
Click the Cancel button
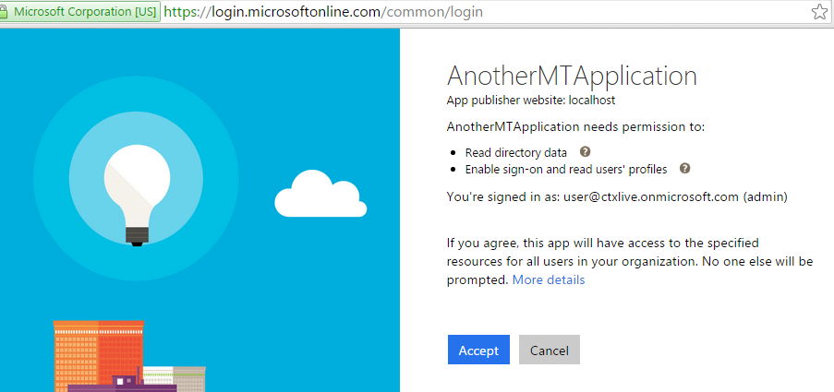pos(550,350)
